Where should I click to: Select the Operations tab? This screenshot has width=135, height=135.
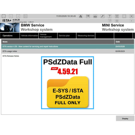pyautogui.click(x=10, y=36)
